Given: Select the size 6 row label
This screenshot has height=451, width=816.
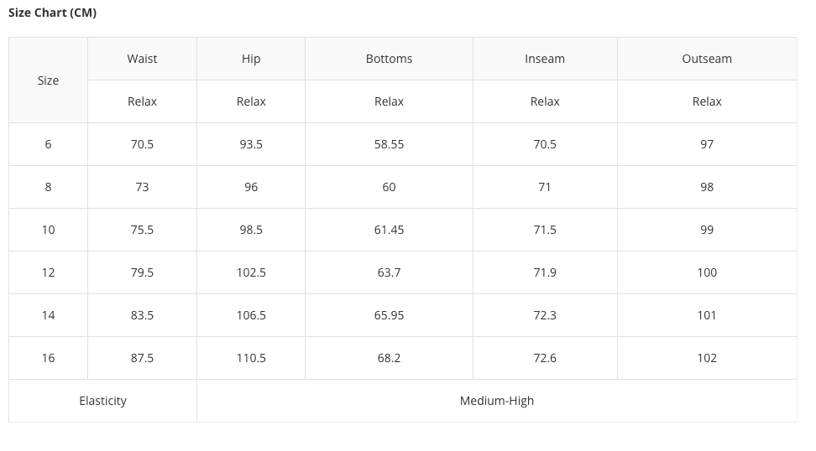Looking at the screenshot, I should point(48,144).
